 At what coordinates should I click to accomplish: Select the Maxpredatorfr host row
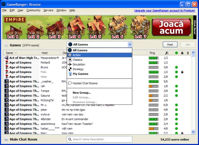97,58
